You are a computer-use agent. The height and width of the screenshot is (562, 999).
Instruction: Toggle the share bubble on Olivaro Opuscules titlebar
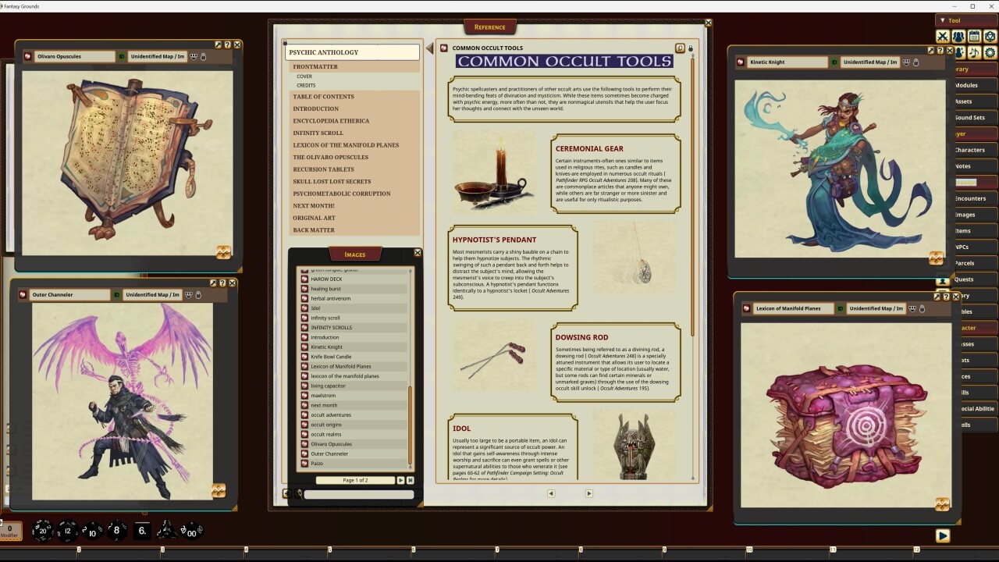[x=193, y=55]
